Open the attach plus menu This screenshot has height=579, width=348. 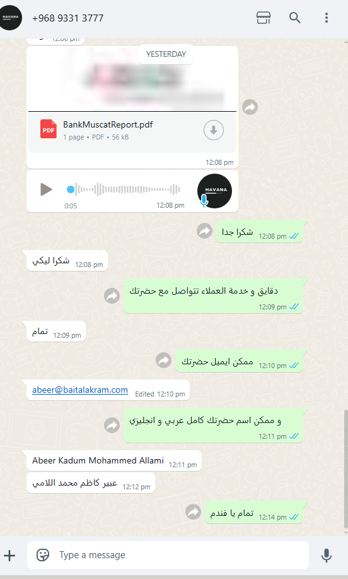click(x=9, y=556)
